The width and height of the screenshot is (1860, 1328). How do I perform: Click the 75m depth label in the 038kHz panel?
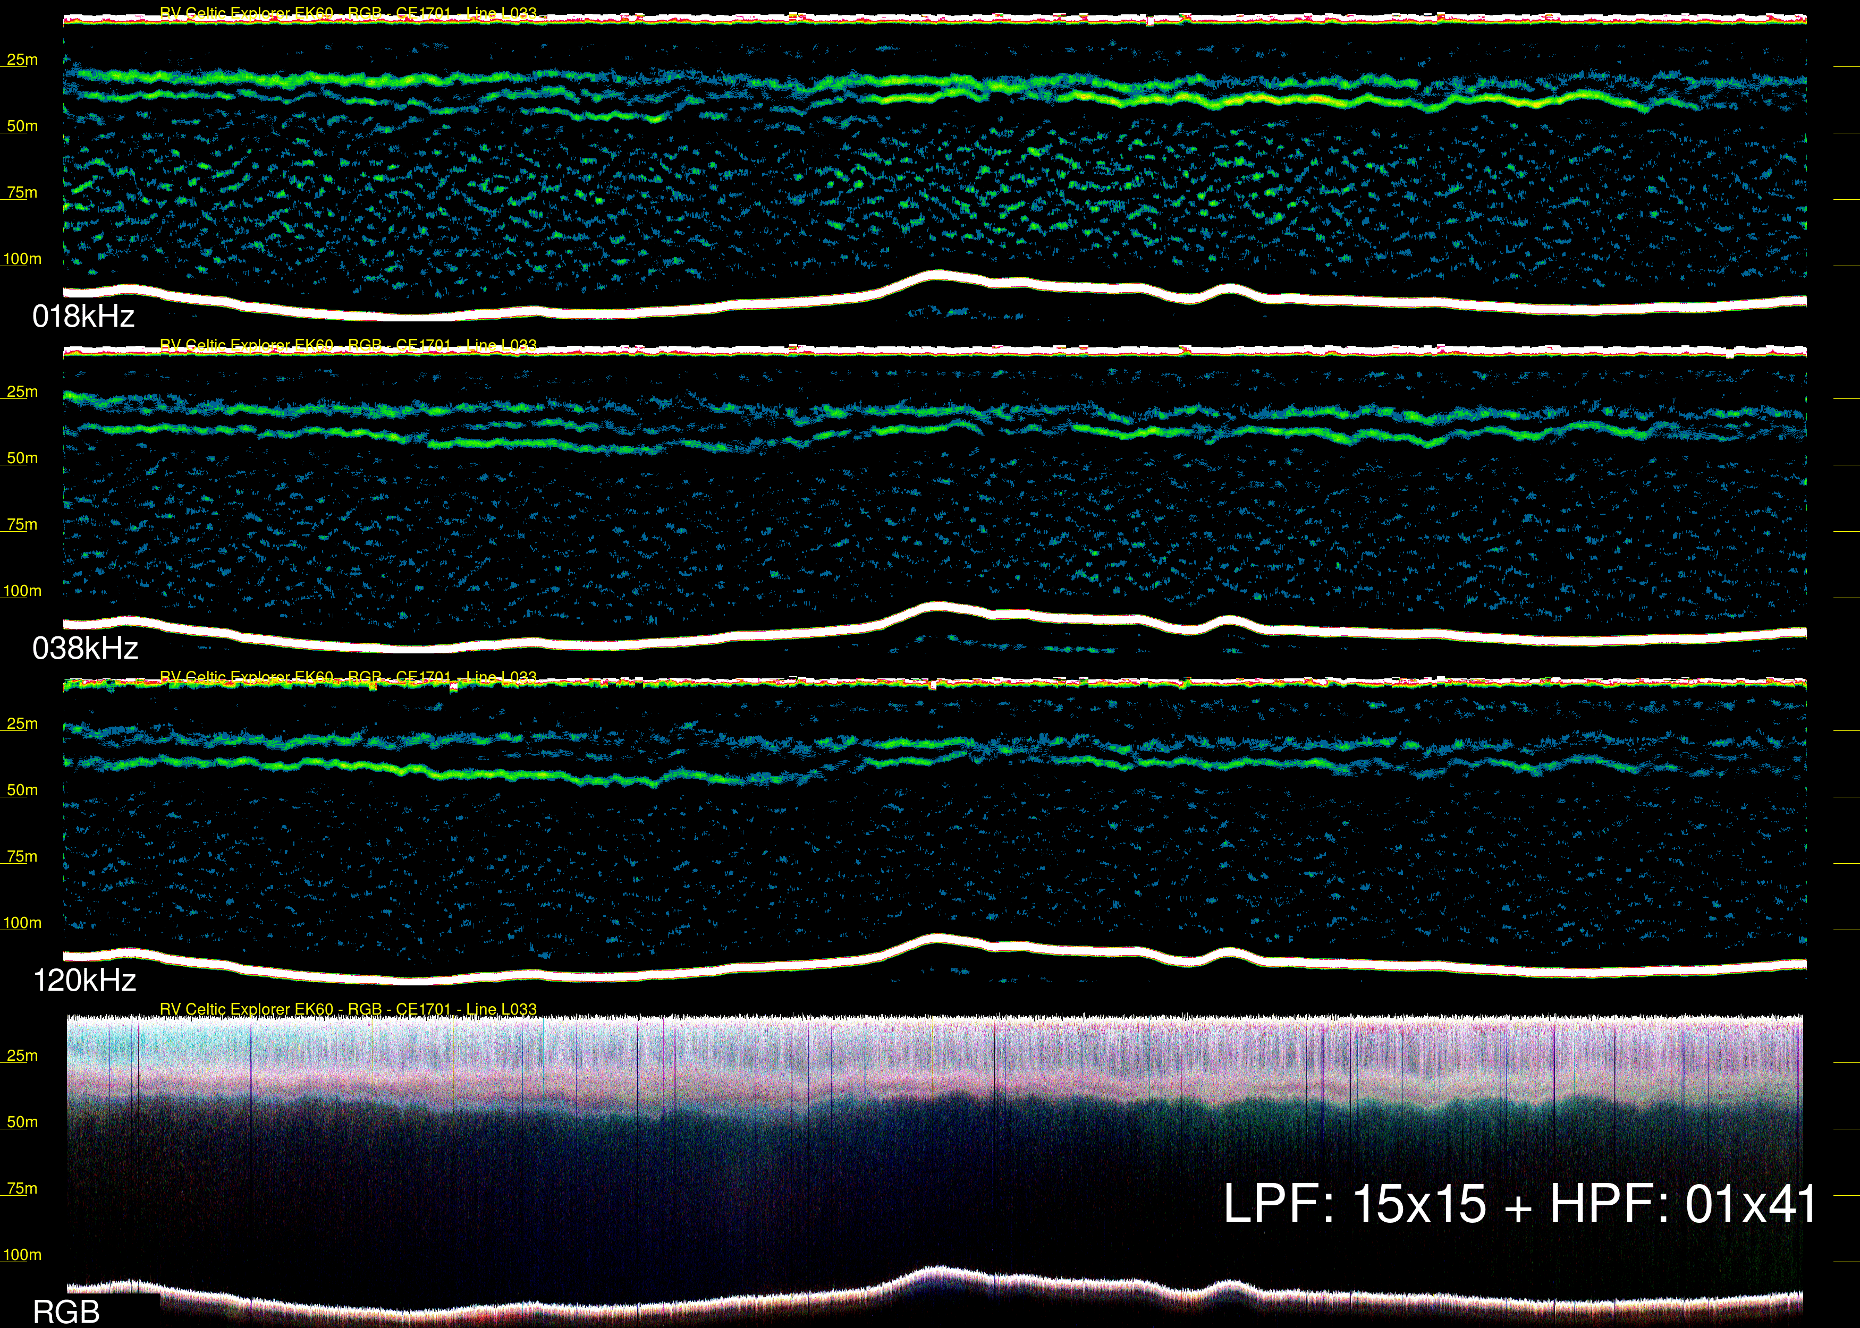pos(22,524)
